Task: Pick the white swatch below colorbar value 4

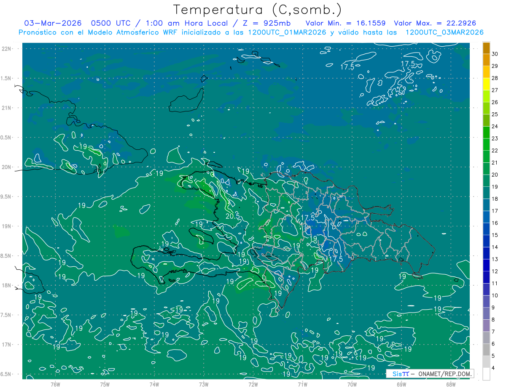Action: click(486, 374)
